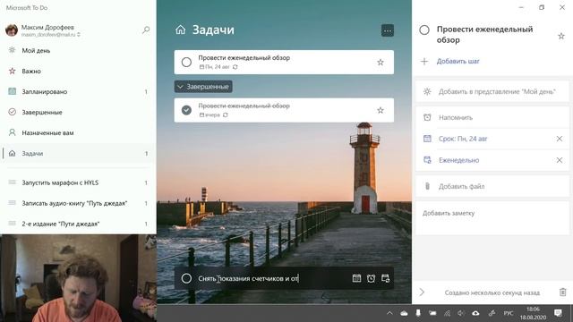Hide the detail panel with the chevron
573x322 pixels.
422,292
